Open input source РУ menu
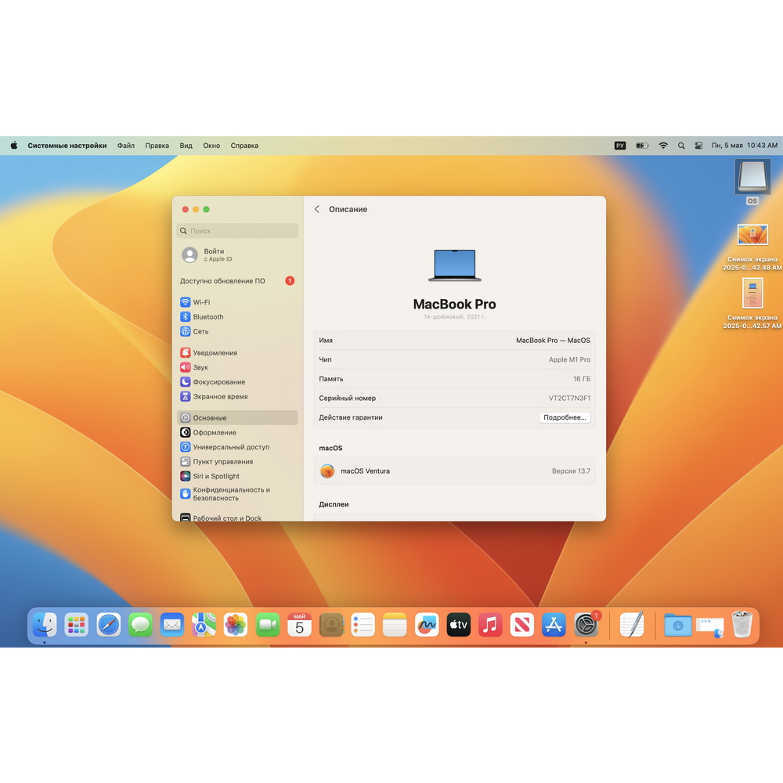783x783 pixels. [x=619, y=146]
